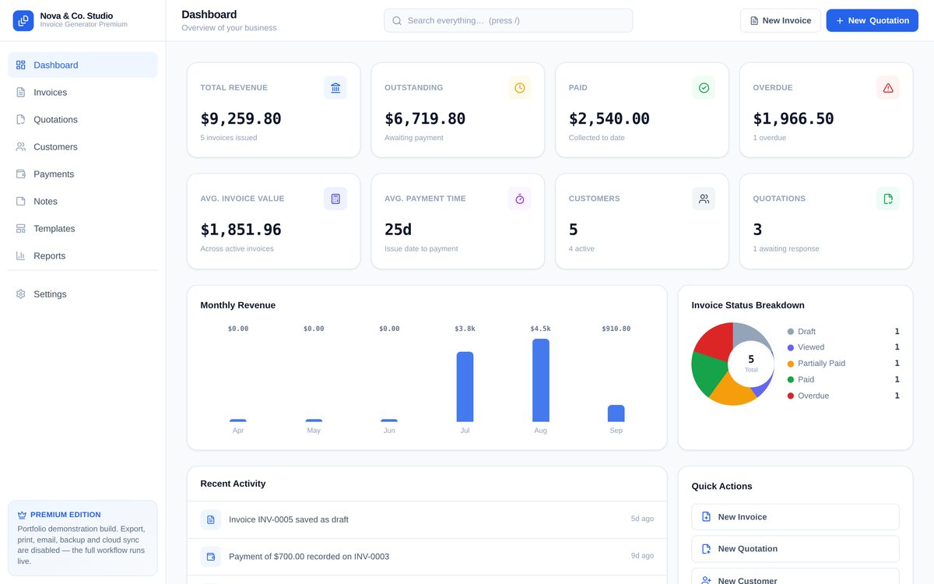Click the '1 awaiting response' text

pos(786,249)
